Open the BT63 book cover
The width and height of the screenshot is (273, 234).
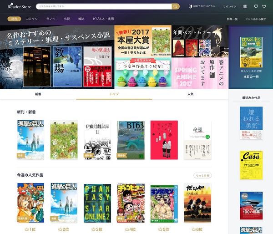pos(131,140)
